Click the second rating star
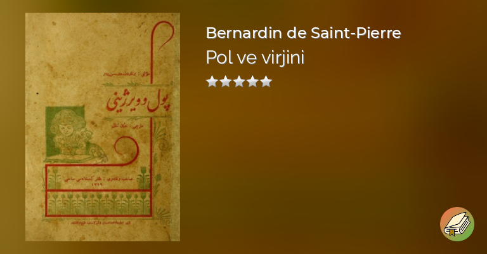The width and height of the screenshot is (487, 254). click(226, 81)
